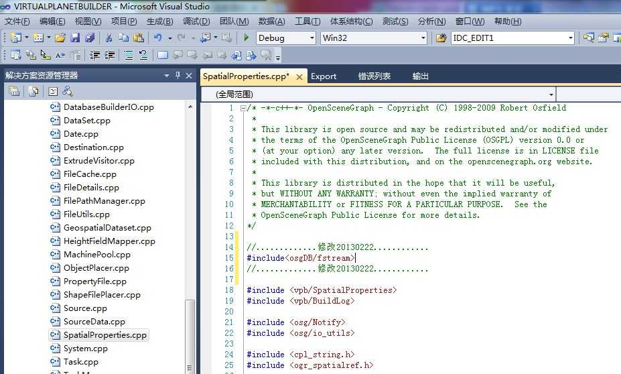Screen dimensions: 621x374
Task: Cut selection with the scissors icon
Action: click(x=109, y=38)
